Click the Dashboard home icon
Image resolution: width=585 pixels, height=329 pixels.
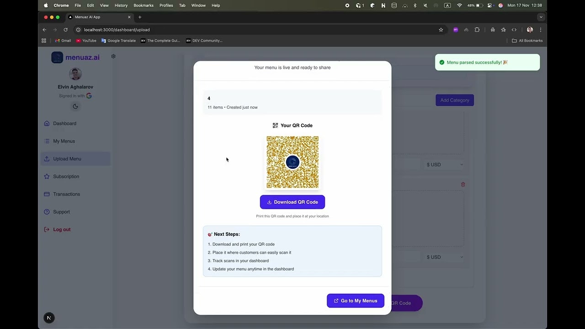click(47, 123)
